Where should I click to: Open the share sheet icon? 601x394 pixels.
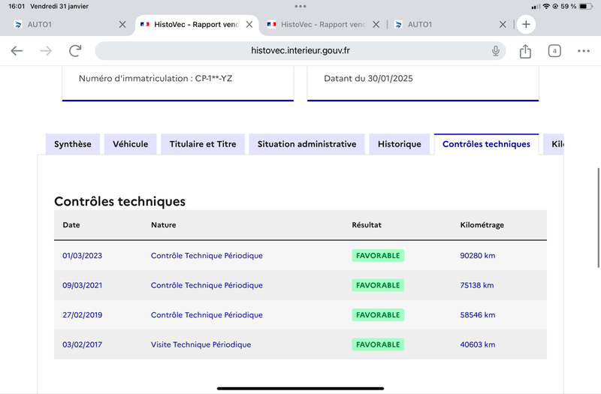[x=525, y=51]
